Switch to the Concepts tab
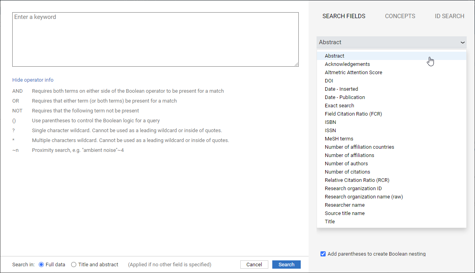Image resolution: width=475 pixels, height=273 pixels. coord(400,16)
